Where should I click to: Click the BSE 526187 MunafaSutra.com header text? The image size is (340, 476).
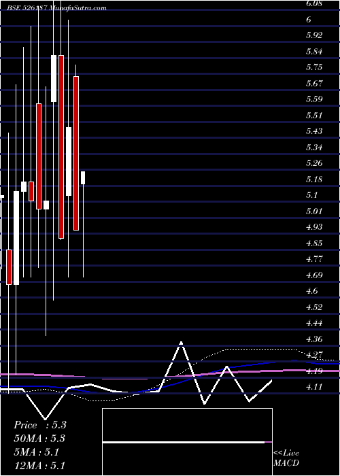56,8
